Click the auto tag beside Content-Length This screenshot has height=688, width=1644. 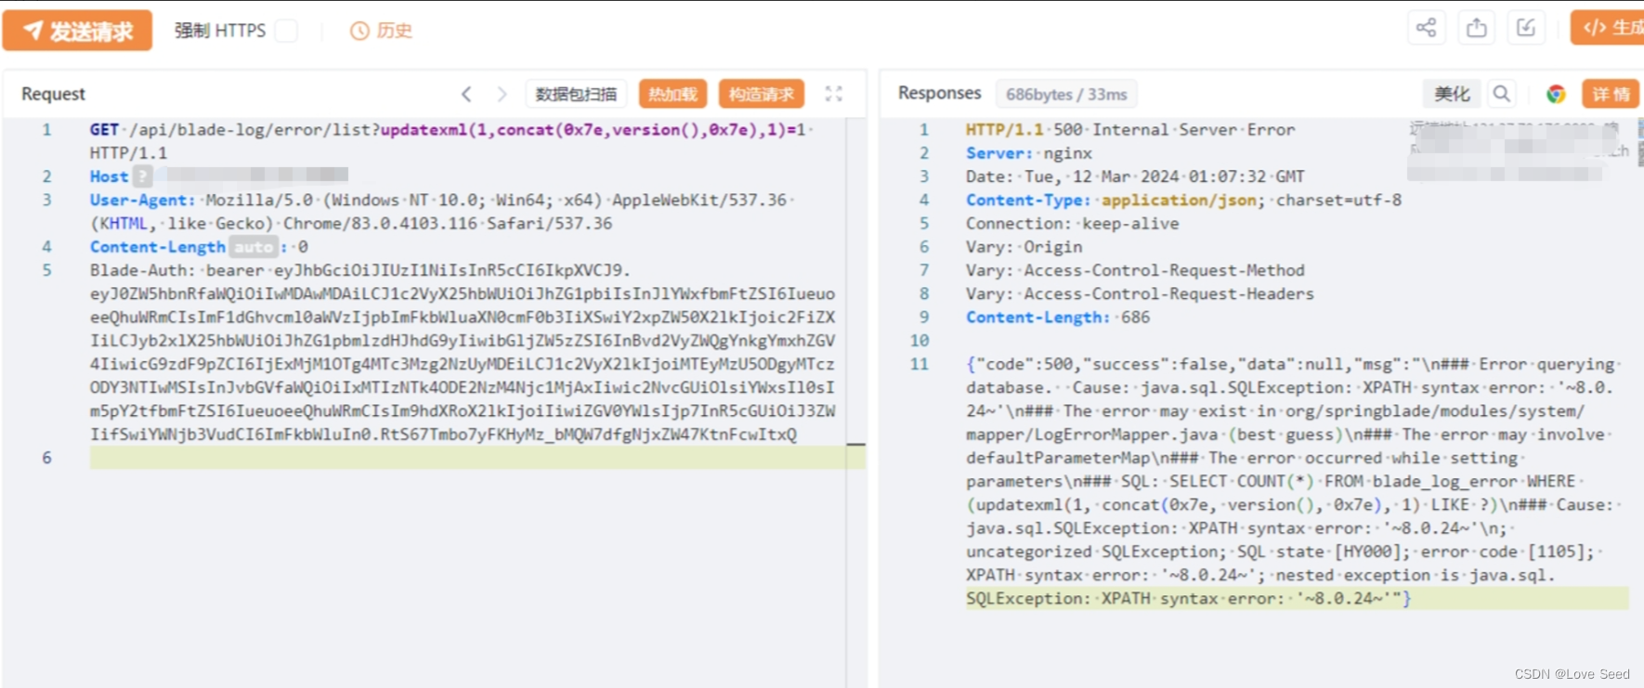pyautogui.click(x=253, y=247)
